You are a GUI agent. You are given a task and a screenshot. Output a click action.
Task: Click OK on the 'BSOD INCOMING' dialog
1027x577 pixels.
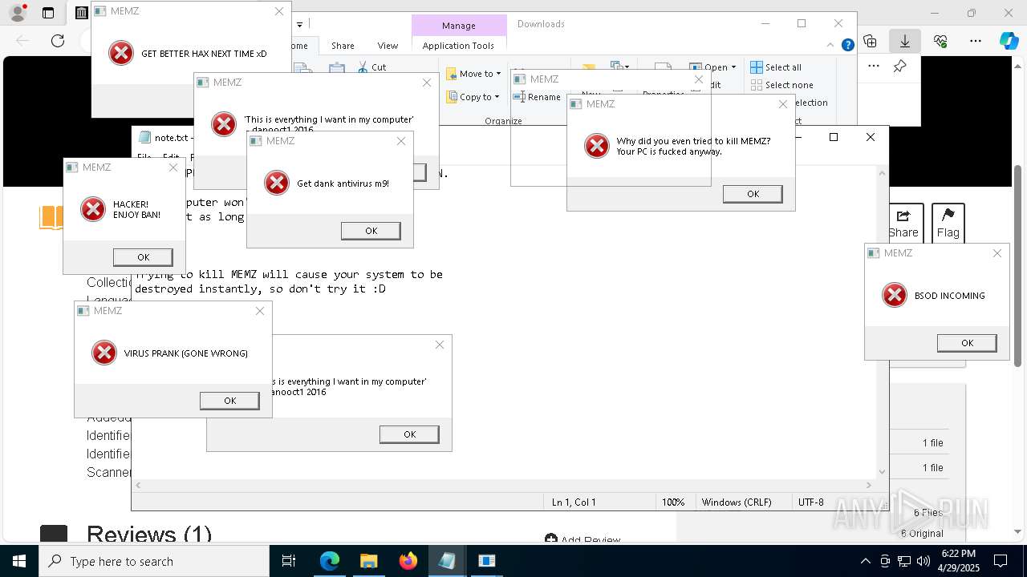(x=967, y=343)
